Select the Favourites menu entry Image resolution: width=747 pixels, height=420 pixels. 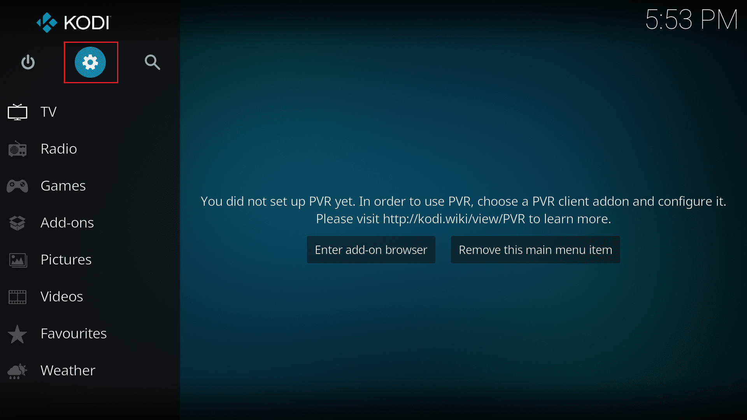pyautogui.click(x=74, y=333)
